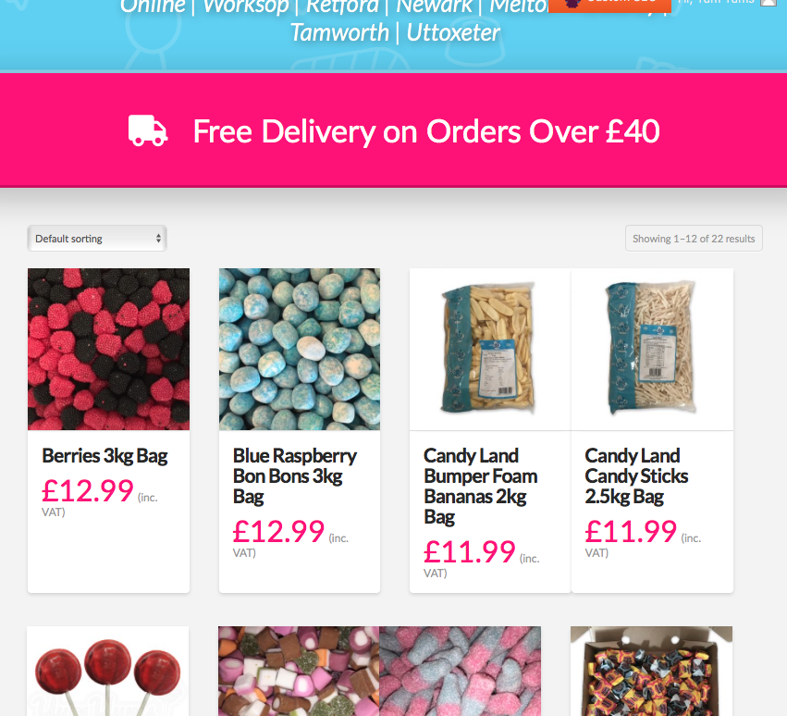Select the Tamworth store location

339,33
